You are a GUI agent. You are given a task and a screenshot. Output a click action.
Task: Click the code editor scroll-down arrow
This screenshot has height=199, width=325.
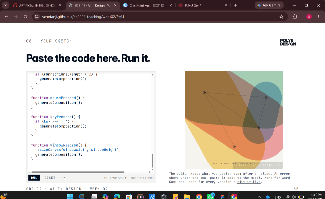152,169
